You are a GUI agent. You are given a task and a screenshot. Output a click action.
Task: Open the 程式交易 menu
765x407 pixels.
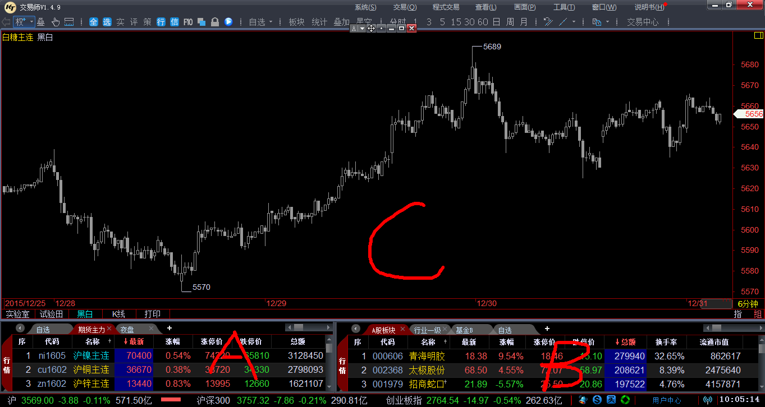446,7
